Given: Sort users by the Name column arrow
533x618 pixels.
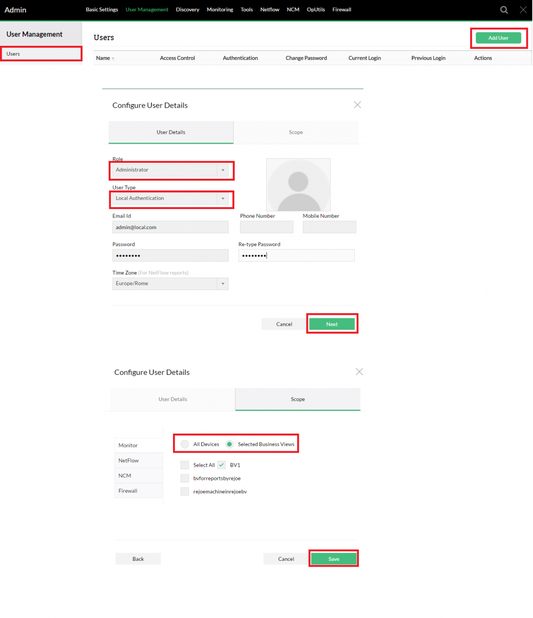Looking at the screenshot, I should pyautogui.click(x=113, y=59).
